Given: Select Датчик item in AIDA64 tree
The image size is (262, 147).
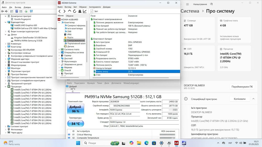Looking at the screenshot, I should [x=69, y=47].
